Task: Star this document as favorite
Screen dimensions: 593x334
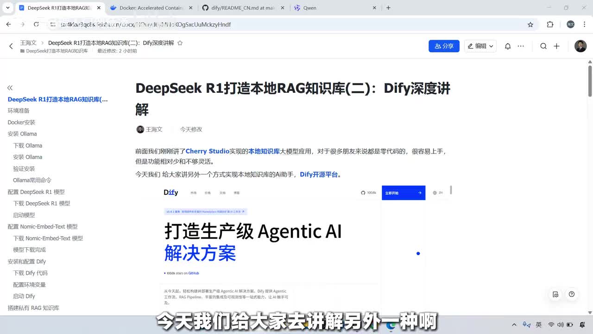Action: point(180,43)
